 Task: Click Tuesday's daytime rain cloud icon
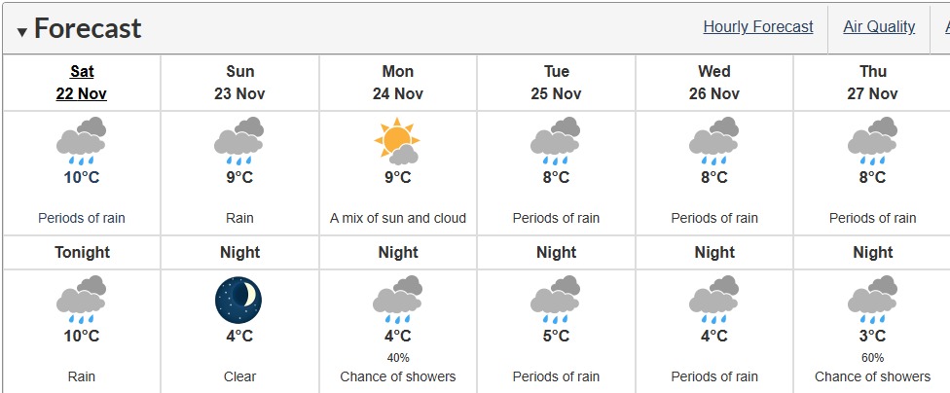556,141
